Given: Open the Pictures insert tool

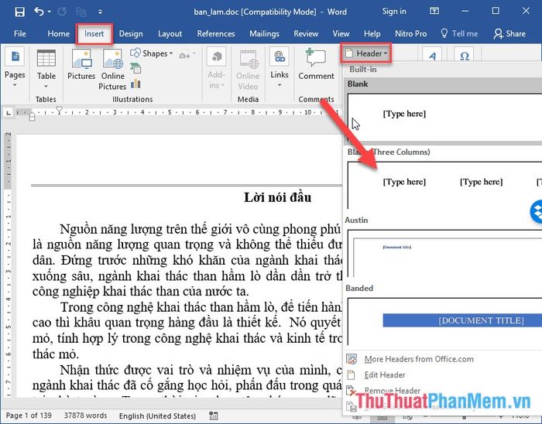Looking at the screenshot, I should 81,65.
